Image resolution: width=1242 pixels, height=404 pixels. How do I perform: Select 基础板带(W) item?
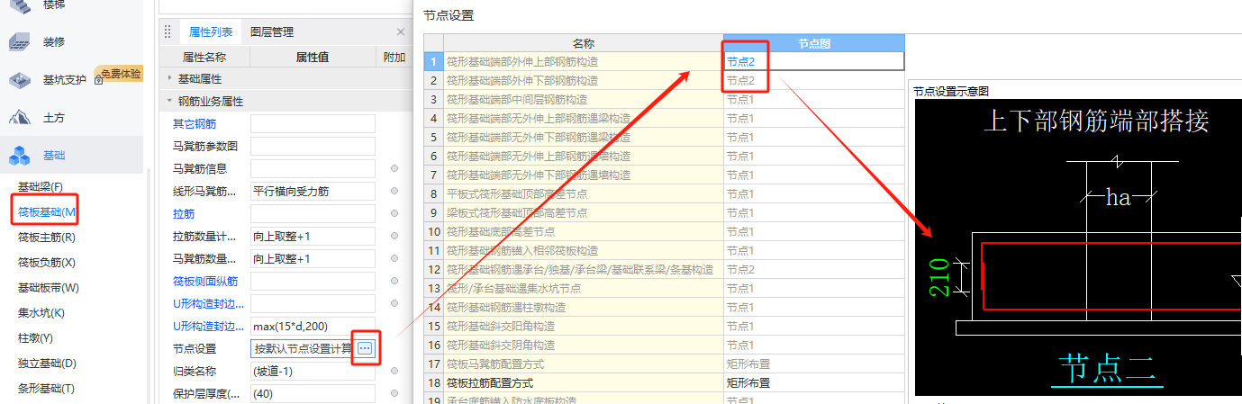click(x=49, y=288)
